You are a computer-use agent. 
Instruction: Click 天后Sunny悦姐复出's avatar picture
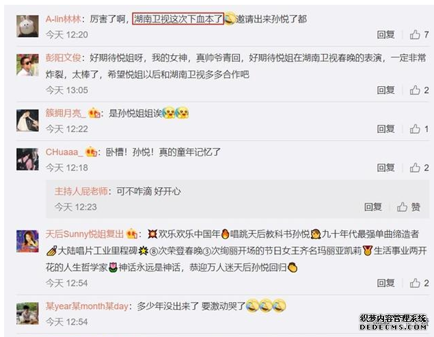(x=27, y=241)
